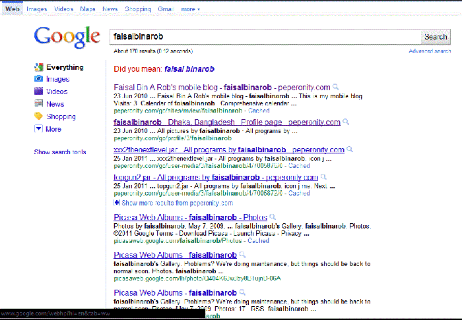Open Shopping in the top navigation bar

pyautogui.click(x=138, y=9)
